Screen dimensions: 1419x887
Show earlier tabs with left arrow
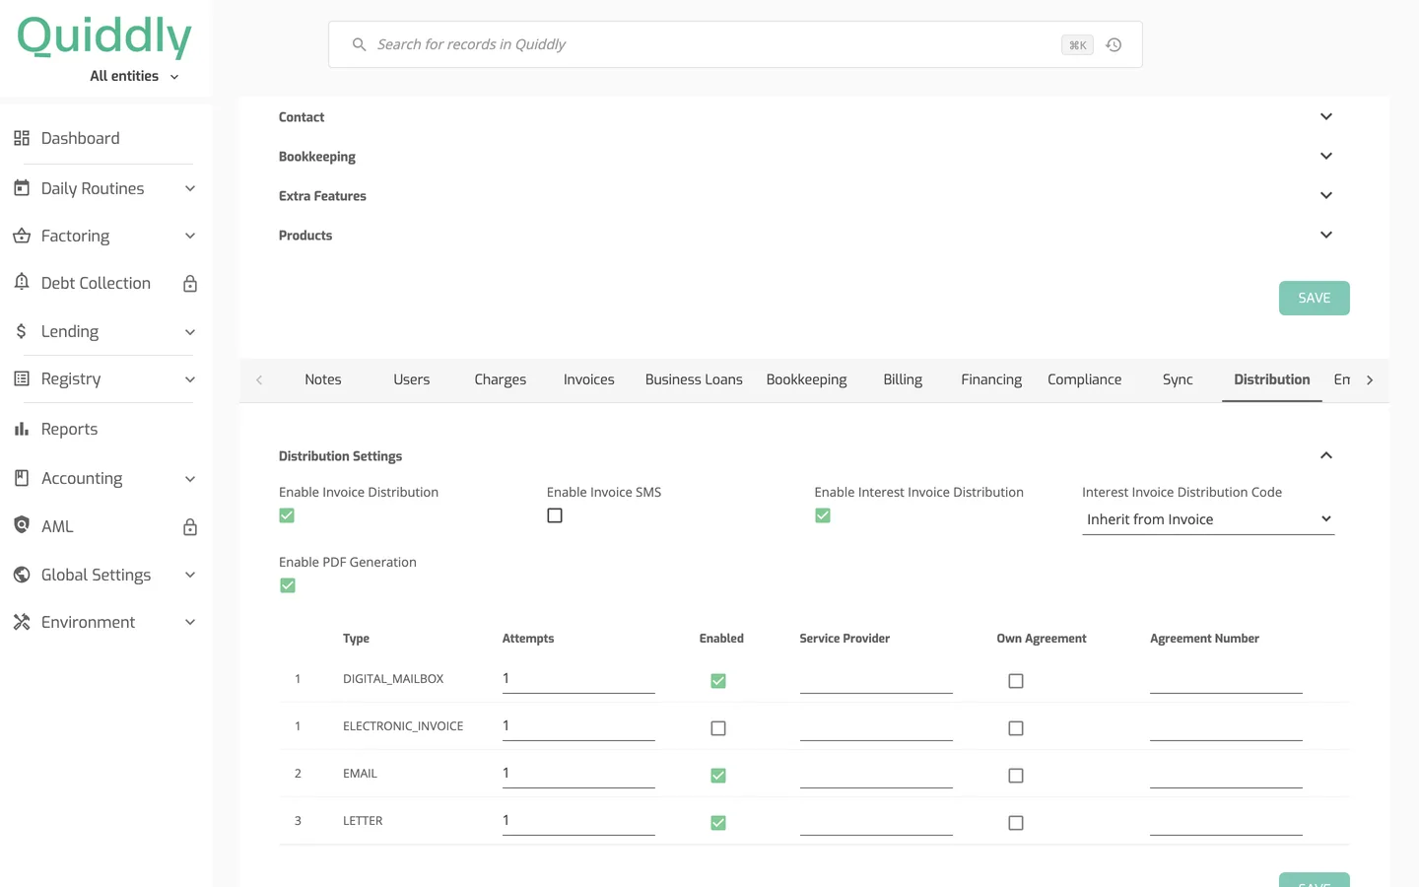click(x=259, y=379)
